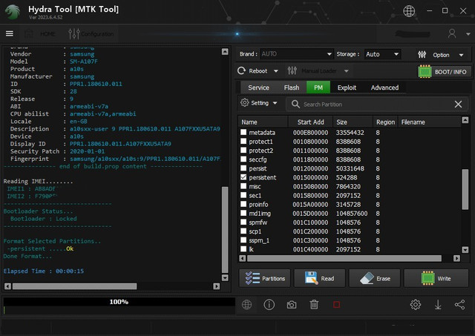The height and width of the screenshot is (336, 475).
Task: Click the share icon
Action: coord(460,305)
